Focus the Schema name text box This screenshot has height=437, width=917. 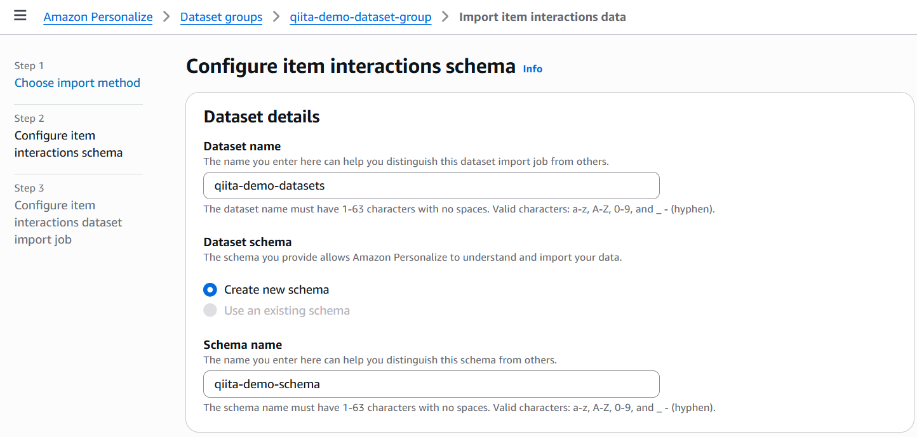[x=431, y=384]
